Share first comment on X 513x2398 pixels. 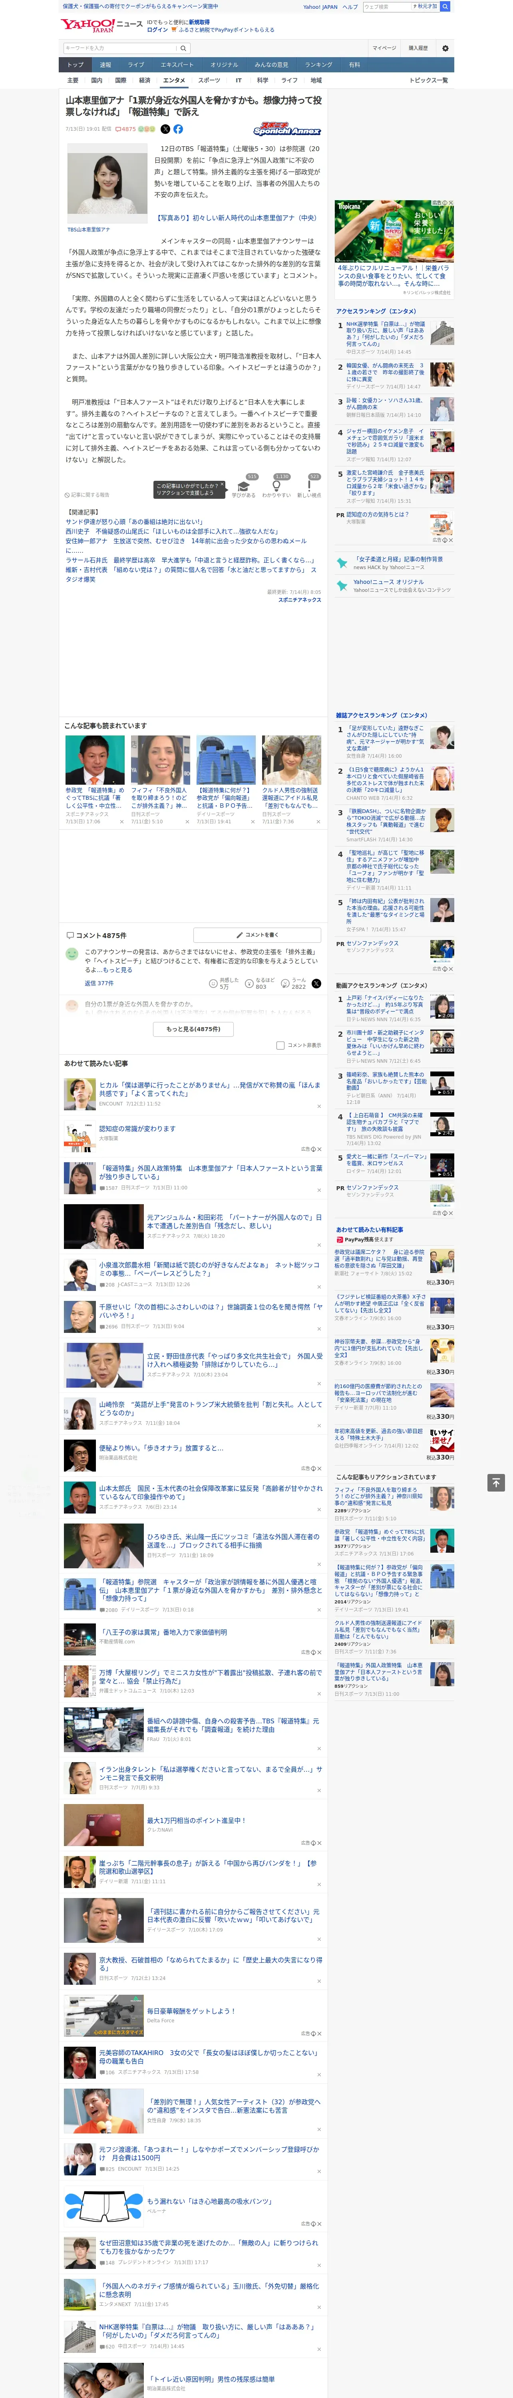click(x=316, y=983)
